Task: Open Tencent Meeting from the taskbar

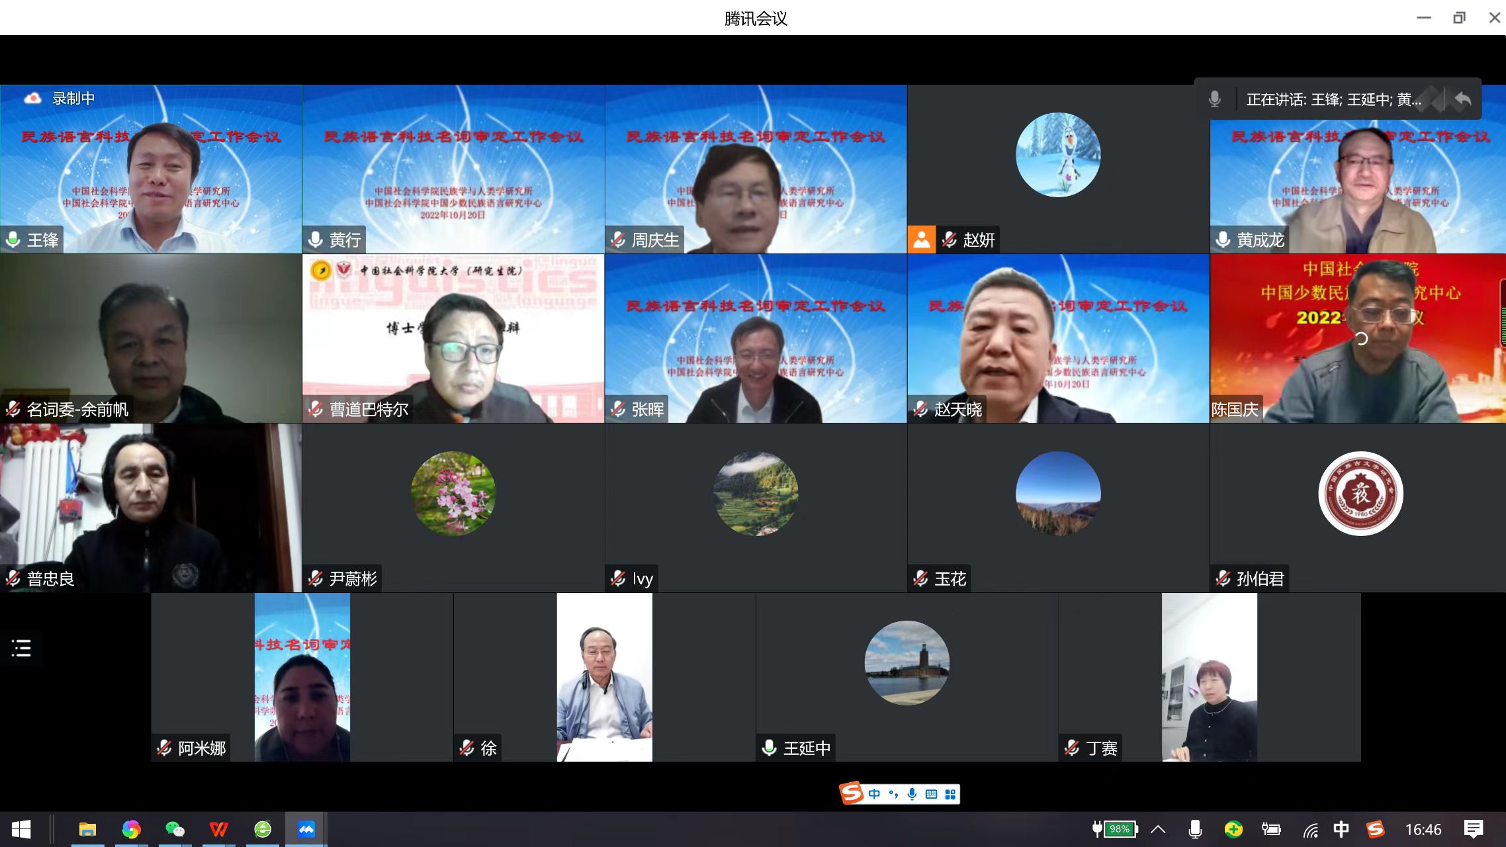Action: (306, 829)
